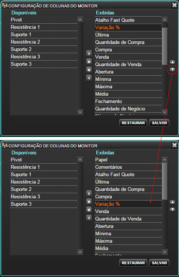Select highlighted Variação % in upper dialog
179x277 pixels.
point(128,28)
